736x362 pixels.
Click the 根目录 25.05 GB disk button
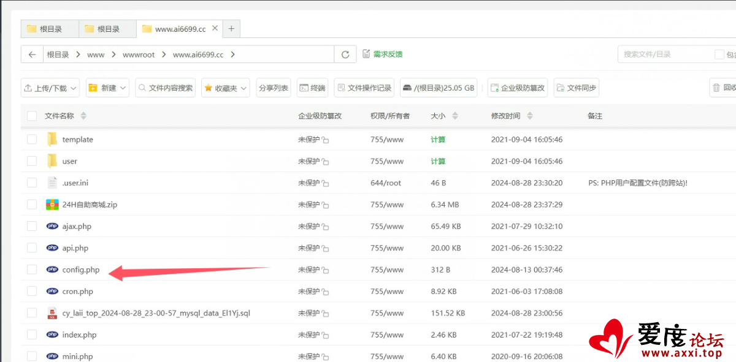pos(439,88)
